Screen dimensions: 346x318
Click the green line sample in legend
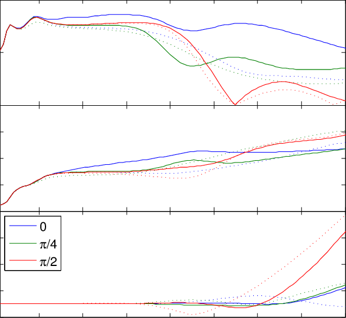(23, 243)
